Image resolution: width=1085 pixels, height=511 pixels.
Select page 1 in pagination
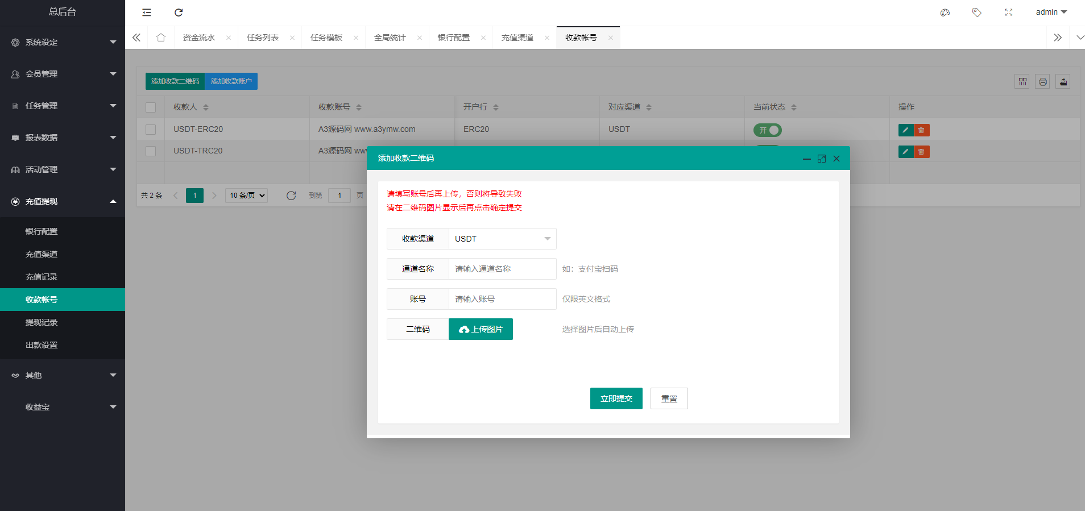tap(194, 196)
